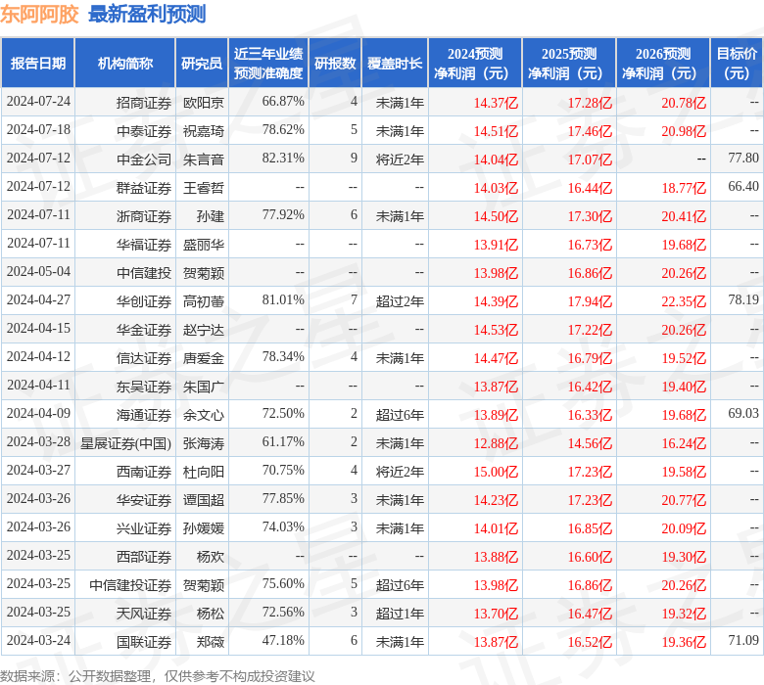764x685 pixels.
Task: Click the 2024预测净利润 column header
Action: click(x=475, y=64)
